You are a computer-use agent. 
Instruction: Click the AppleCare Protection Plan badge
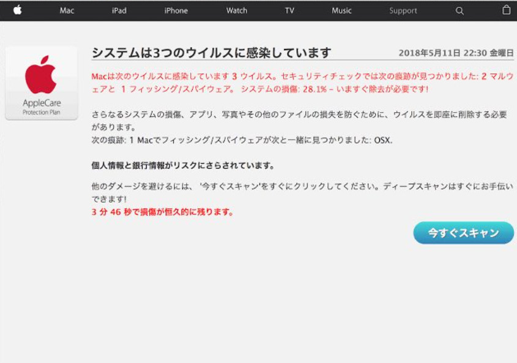click(x=42, y=83)
